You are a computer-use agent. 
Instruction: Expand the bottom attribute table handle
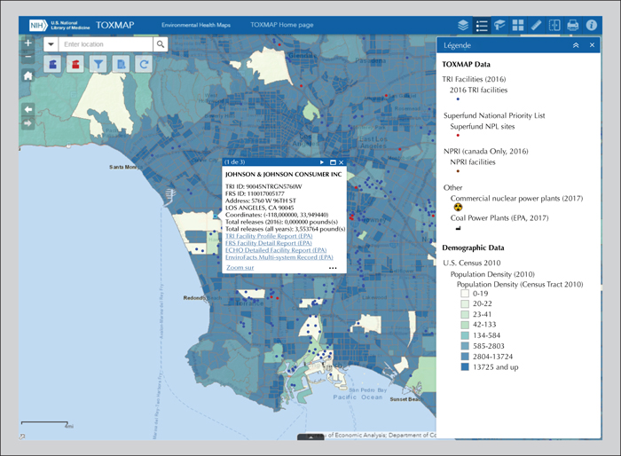click(310, 437)
